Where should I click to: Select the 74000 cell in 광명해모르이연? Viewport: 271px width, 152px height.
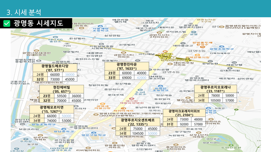[x=52, y=120]
